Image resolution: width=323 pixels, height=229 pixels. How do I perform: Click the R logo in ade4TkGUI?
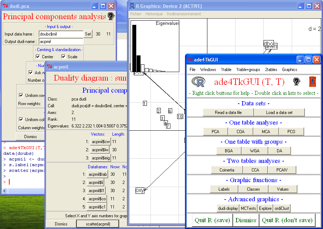click(198, 82)
